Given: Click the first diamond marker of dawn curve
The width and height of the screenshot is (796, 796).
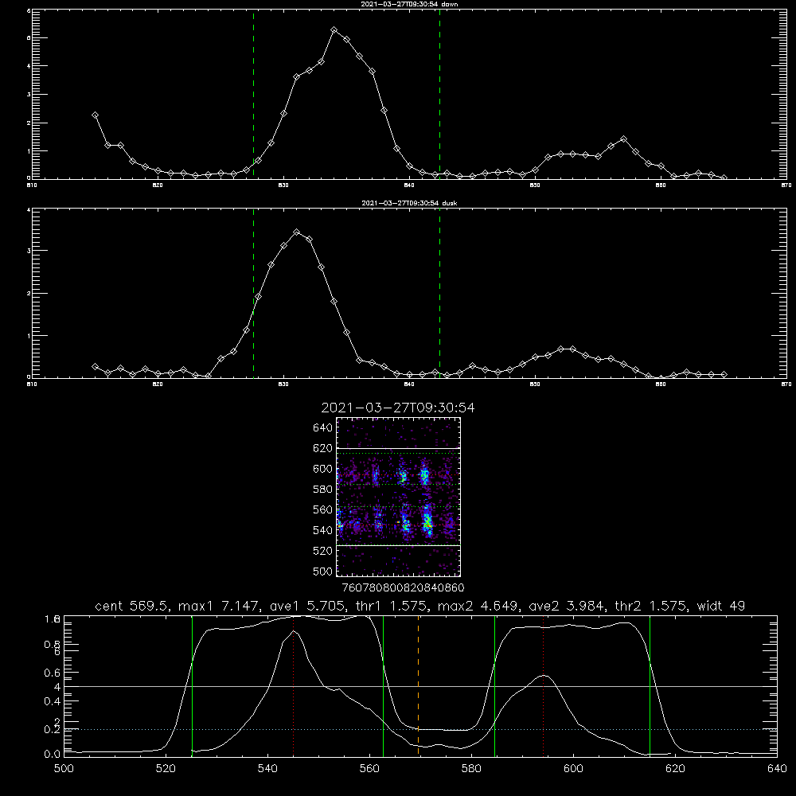Looking at the screenshot, I should (x=95, y=115).
